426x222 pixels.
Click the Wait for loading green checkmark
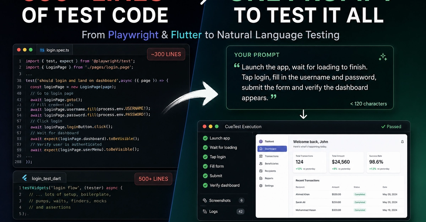205,147
